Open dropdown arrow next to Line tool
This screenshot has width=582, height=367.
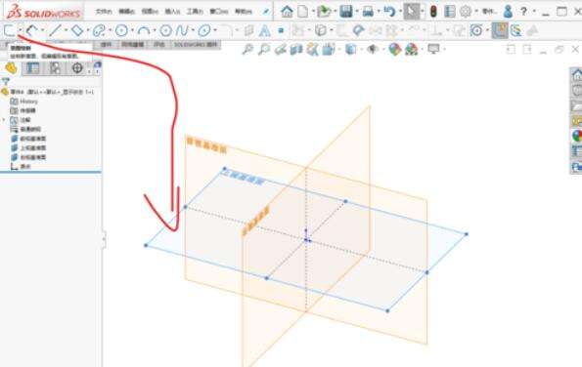(x=66, y=30)
